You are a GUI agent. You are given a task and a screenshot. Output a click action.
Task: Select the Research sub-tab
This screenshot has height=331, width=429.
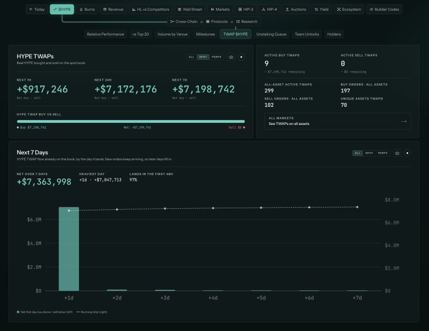[x=247, y=21]
